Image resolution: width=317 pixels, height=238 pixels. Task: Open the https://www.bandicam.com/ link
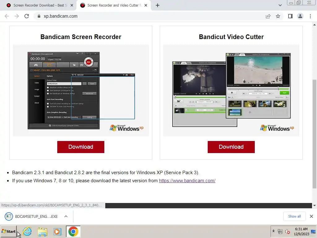tap(187, 181)
